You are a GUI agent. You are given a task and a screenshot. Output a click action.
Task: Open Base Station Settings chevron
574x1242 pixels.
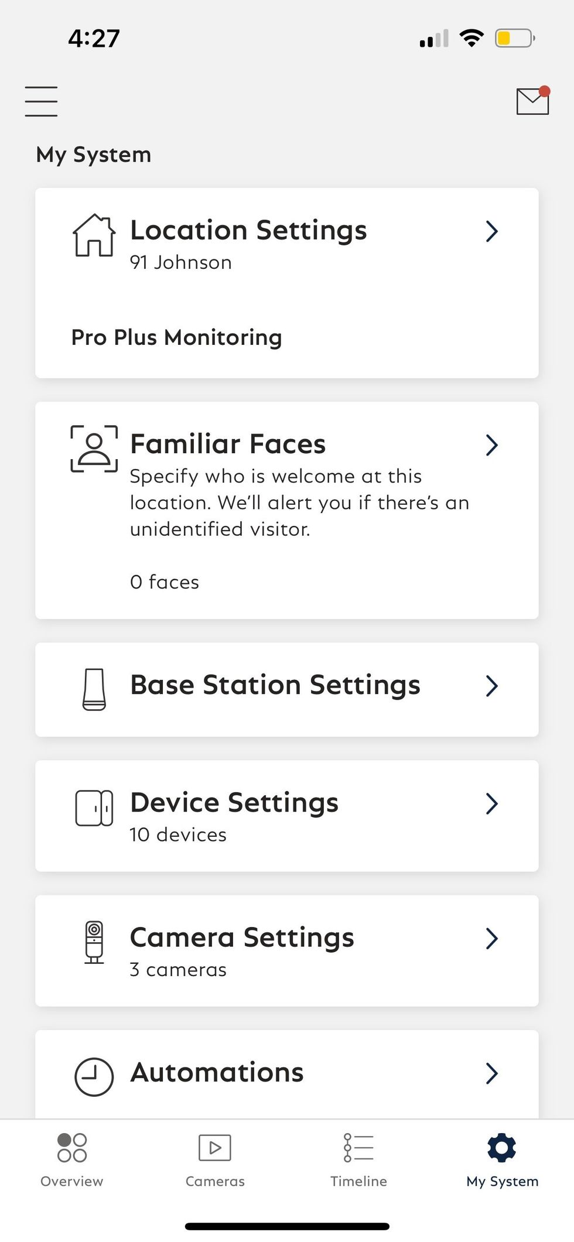click(492, 686)
